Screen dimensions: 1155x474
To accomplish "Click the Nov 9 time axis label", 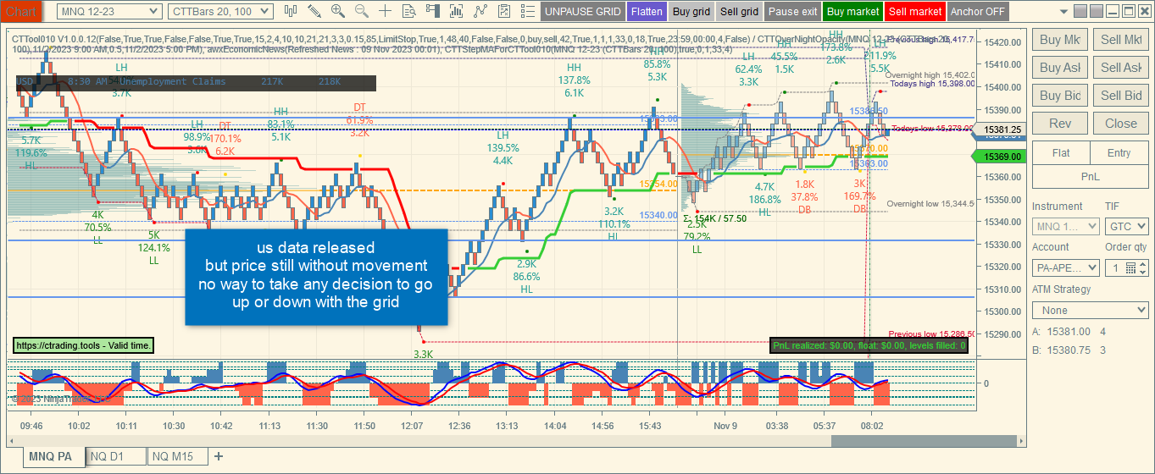I will pyautogui.click(x=725, y=426).
